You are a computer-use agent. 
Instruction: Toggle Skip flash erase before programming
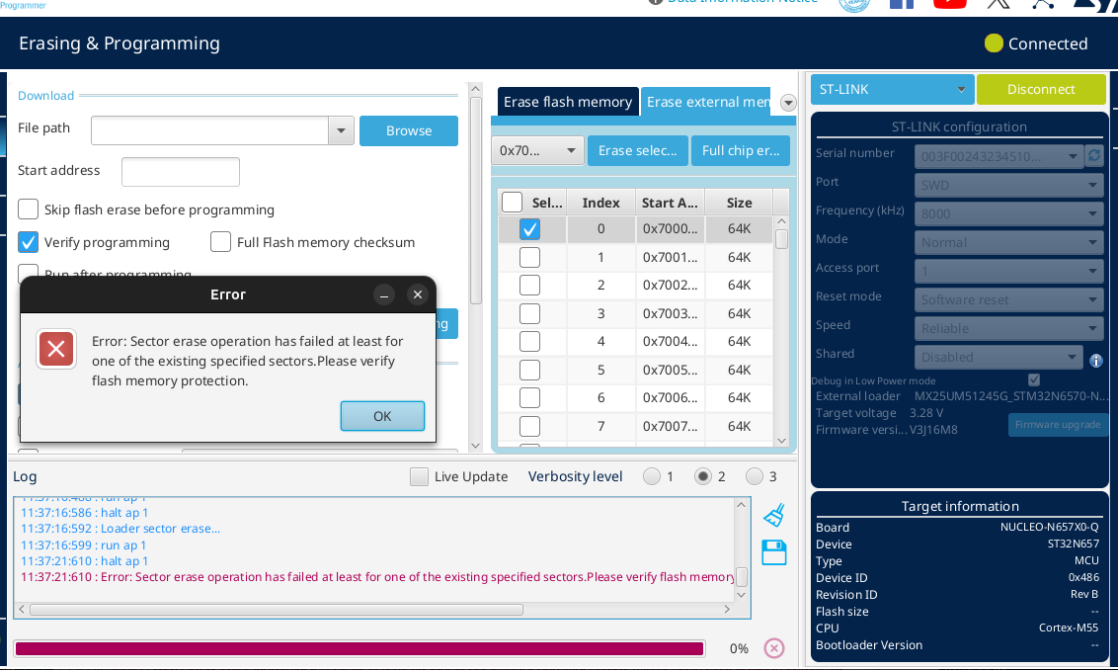pos(28,209)
